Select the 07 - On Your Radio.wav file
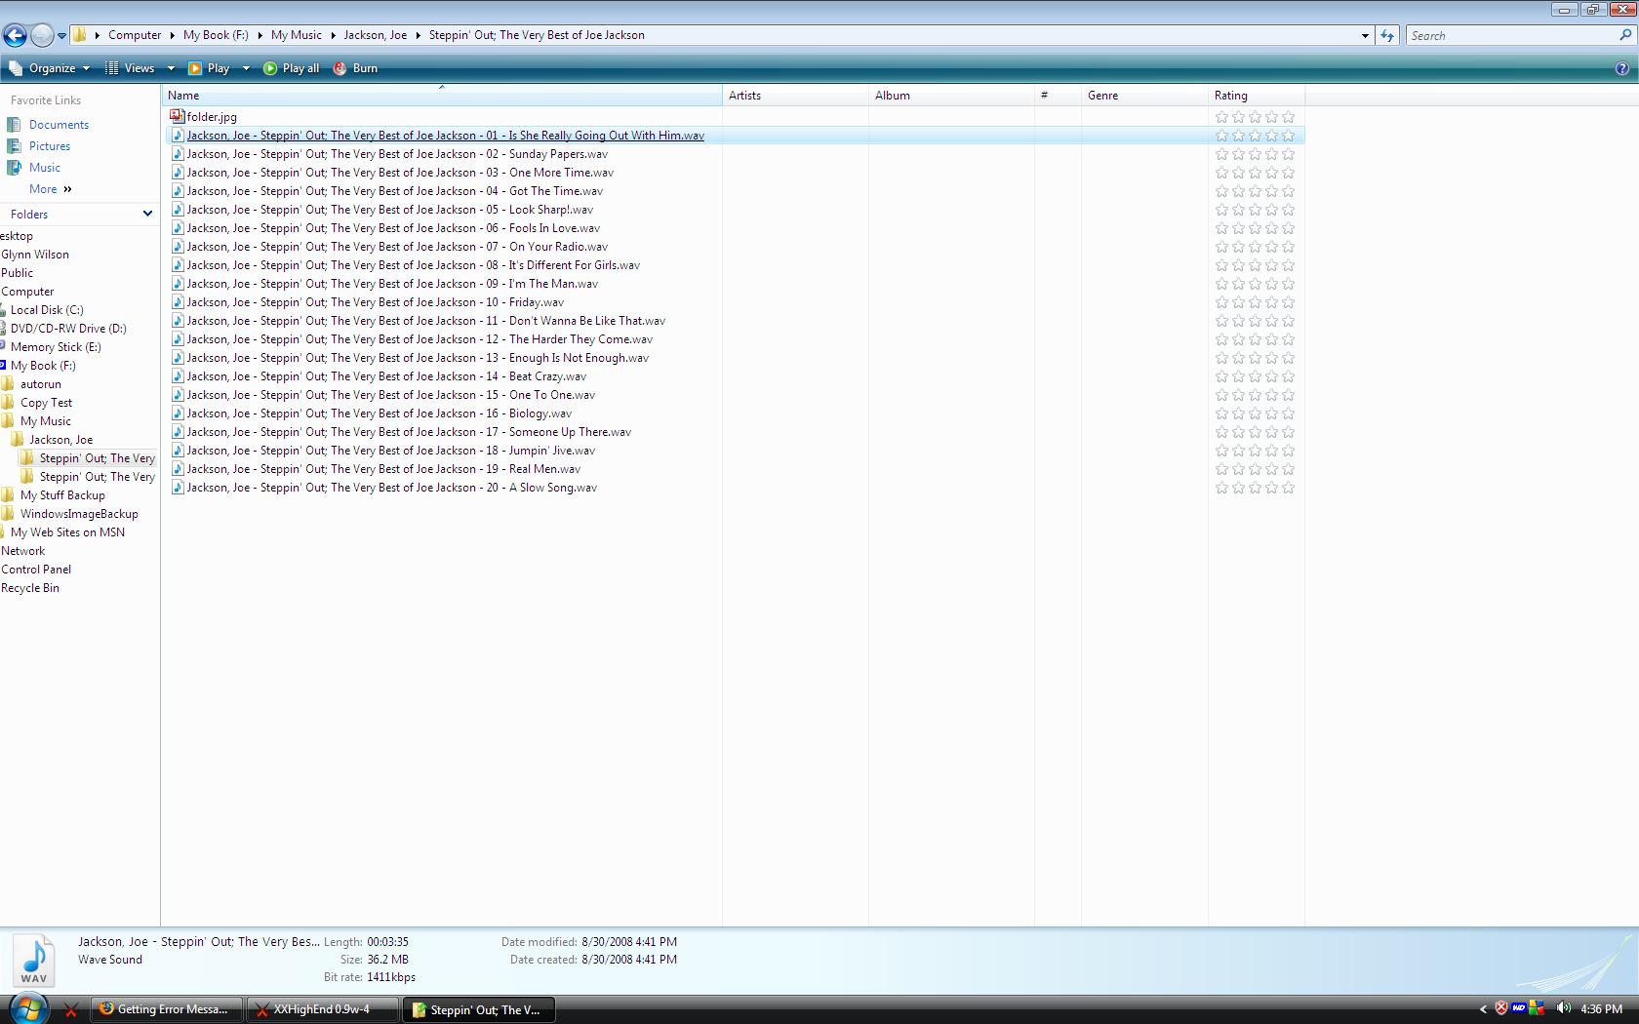This screenshot has width=1639, height=1024. coord(397,247)
